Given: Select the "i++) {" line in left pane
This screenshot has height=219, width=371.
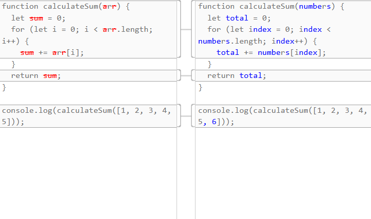Looking at the screenshot, I should [x=15, y=41].
